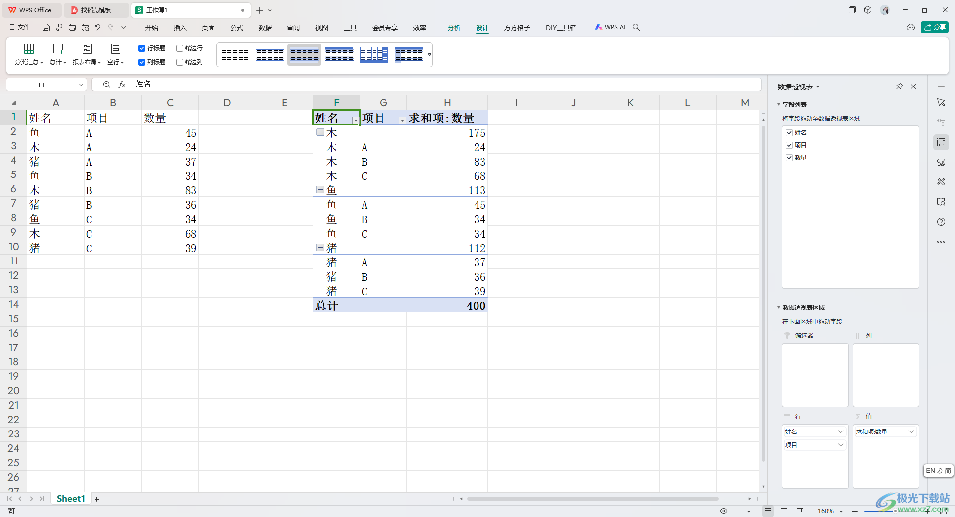Viewport: 955px width, 517px height.
Task: Click the 分享 share button
Action: coord(935,27)
